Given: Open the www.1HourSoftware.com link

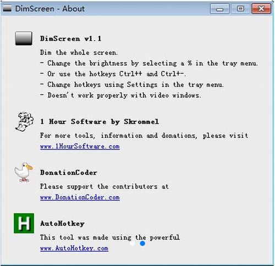Looking at the screenshot, I should click(x=80, y=146).
